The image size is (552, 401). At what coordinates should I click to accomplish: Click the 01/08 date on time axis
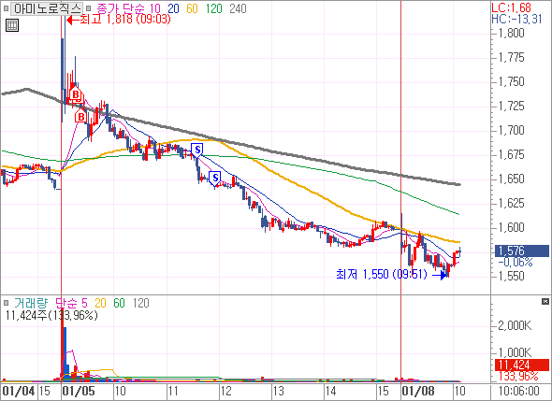(x=418, y=391)
